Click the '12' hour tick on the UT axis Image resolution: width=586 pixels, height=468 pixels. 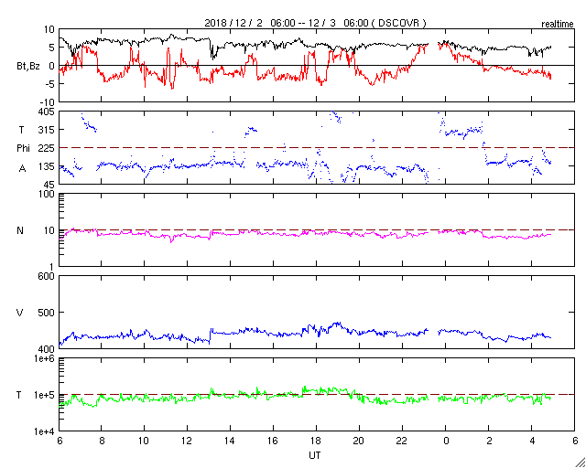coord(187,441)
